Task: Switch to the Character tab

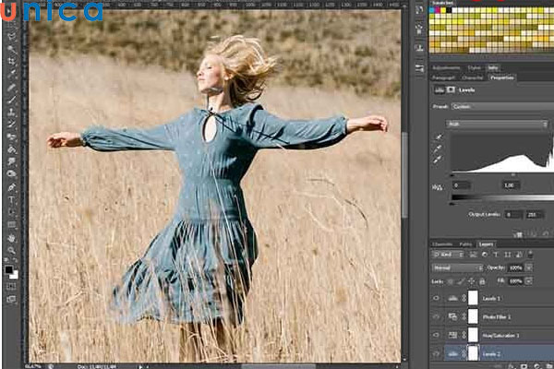Action: point(473,77)
